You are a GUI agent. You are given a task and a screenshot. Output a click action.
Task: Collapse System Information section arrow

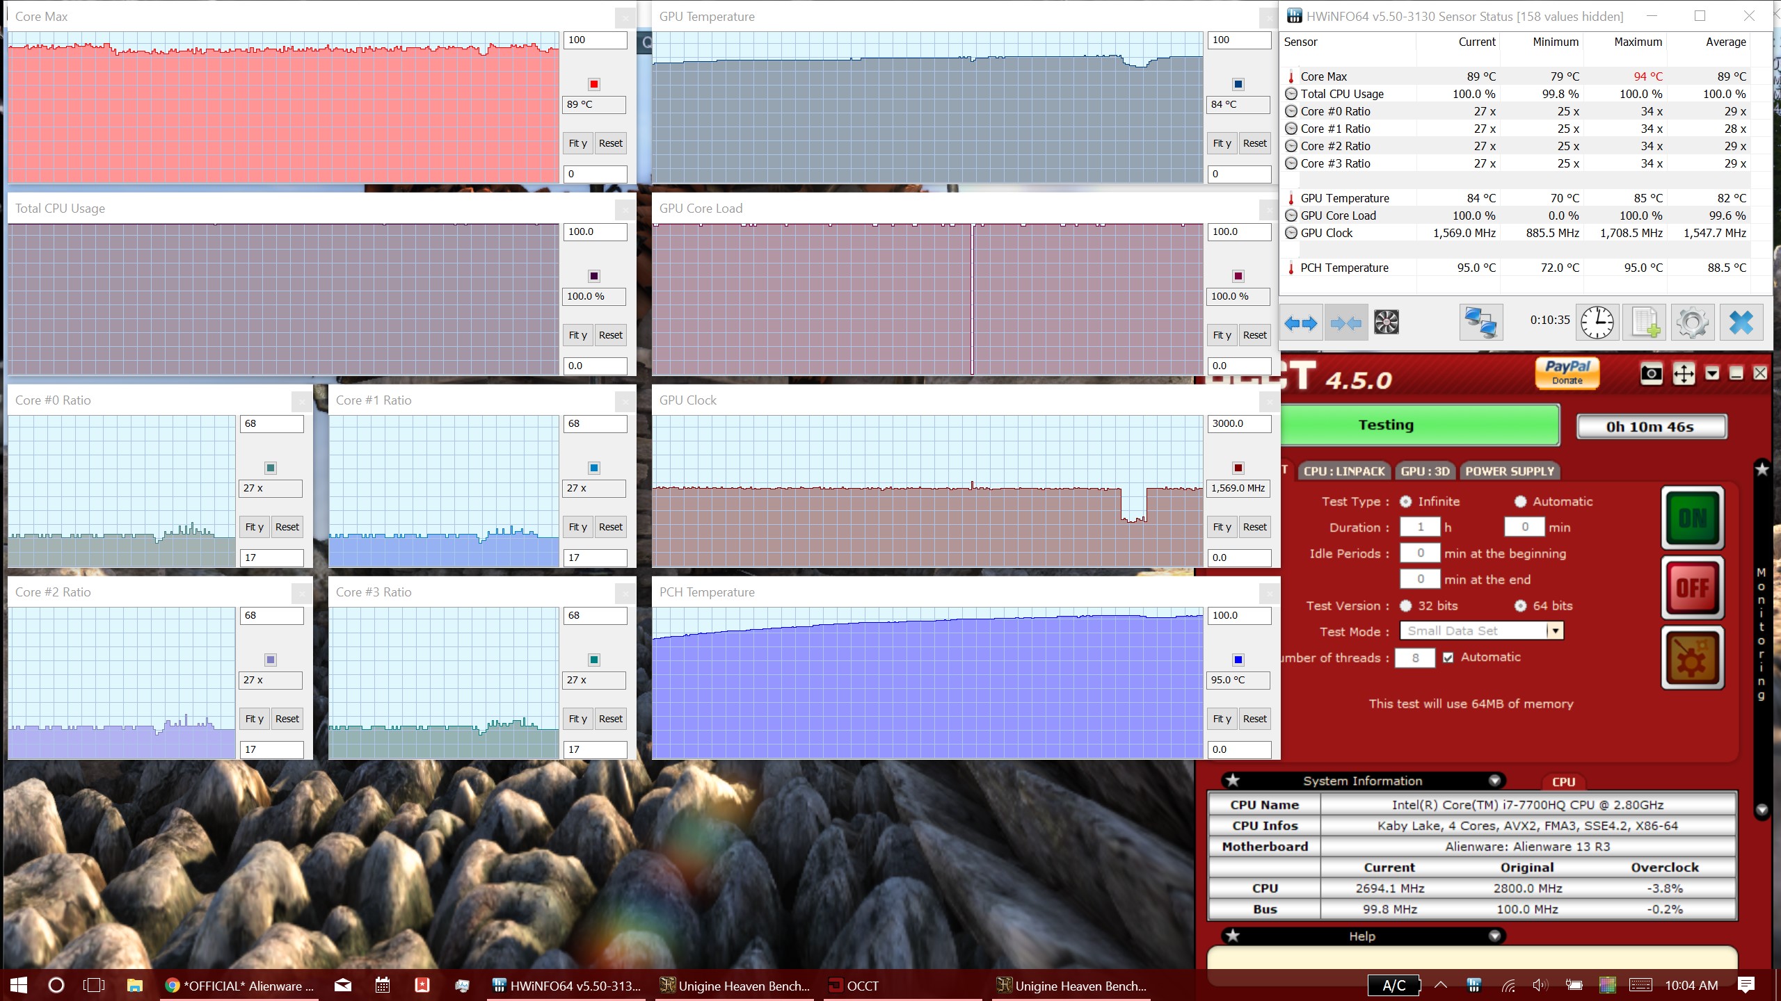(x=1494, y=780)
